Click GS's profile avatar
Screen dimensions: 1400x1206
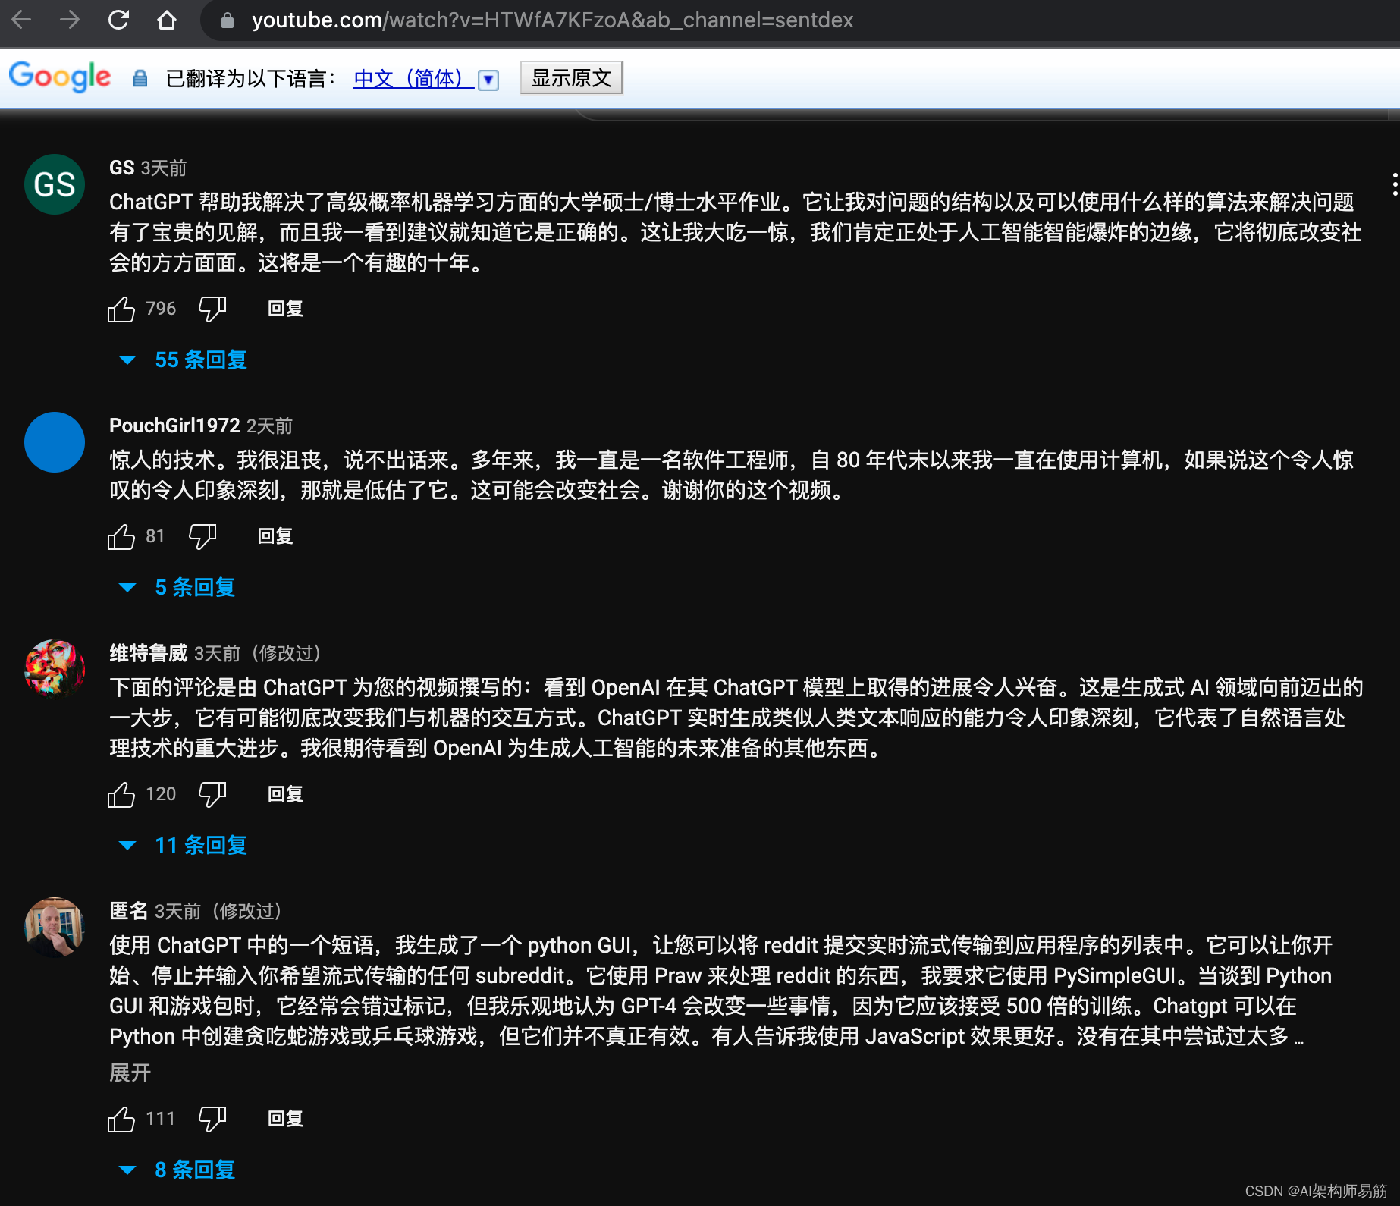[x=54, y=184]
